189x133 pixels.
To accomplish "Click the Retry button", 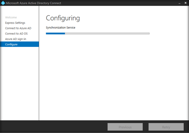I will [166, 127].
